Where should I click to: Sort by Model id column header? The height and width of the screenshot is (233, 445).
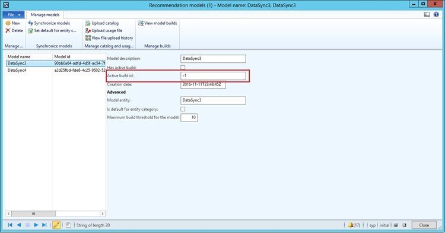point(79,57)
